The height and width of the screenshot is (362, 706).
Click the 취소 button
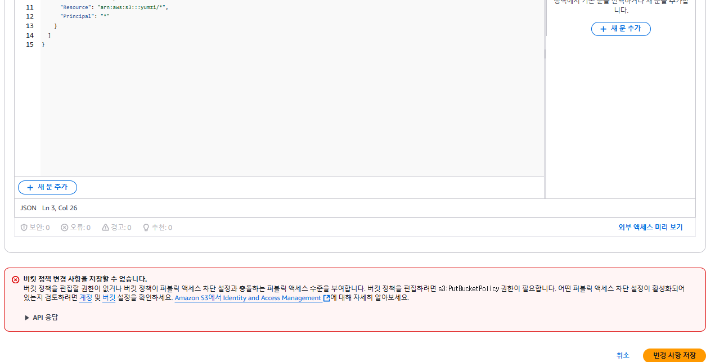[623, 355]
